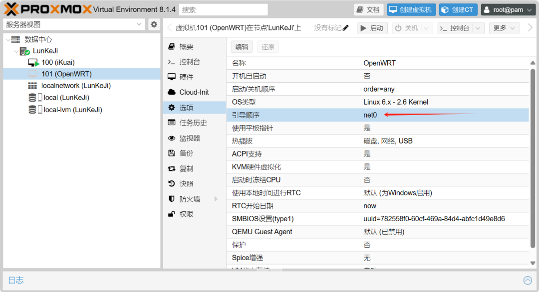
Task: Click local storage database icon
Action: 32,98
